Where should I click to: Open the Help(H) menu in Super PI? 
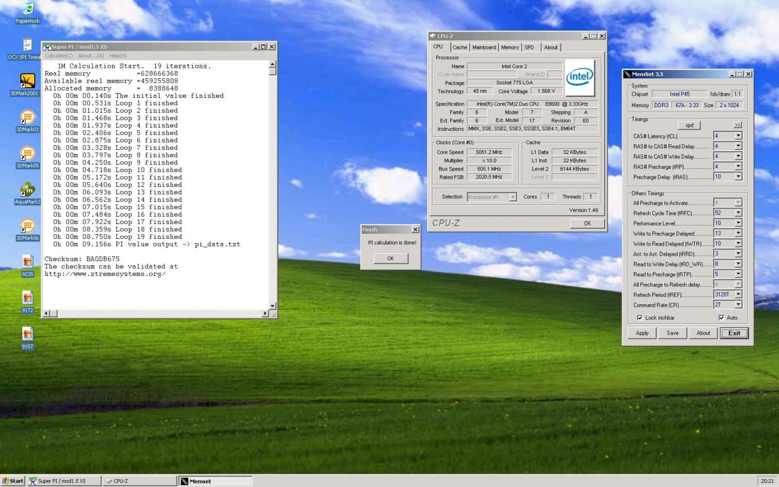click(118, 56)
